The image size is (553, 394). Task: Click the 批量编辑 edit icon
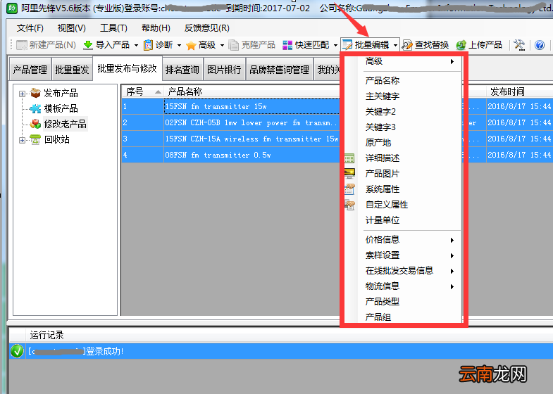tap(347, 45)
